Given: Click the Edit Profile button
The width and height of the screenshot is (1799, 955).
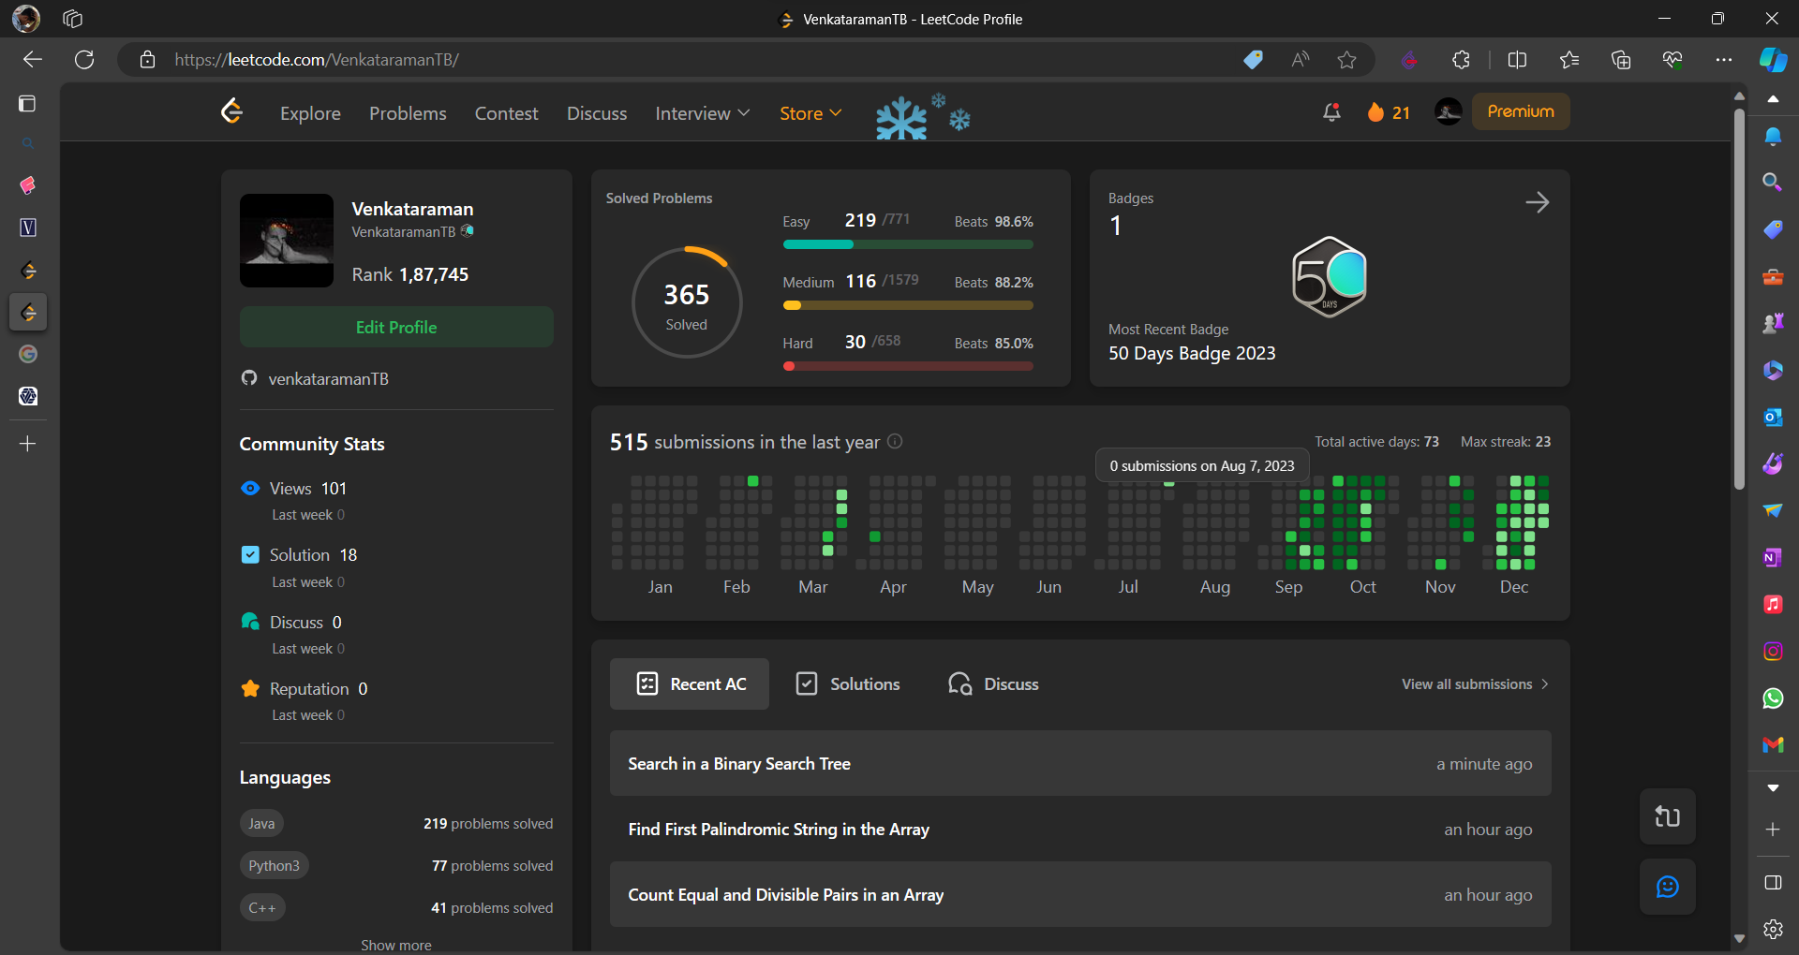Looking at the screenshot, I should coord(396,327).
